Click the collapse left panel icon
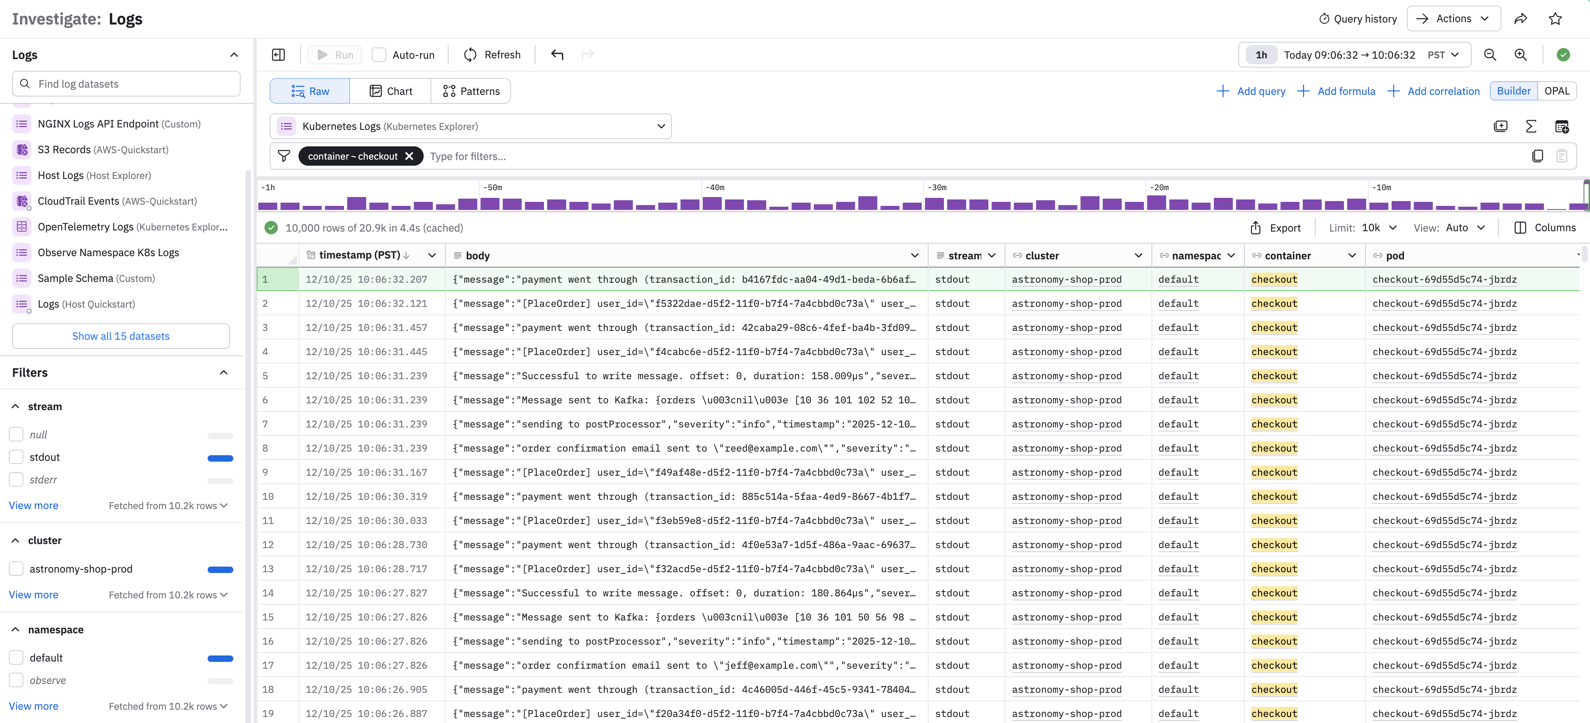 (x=278, y=55)
